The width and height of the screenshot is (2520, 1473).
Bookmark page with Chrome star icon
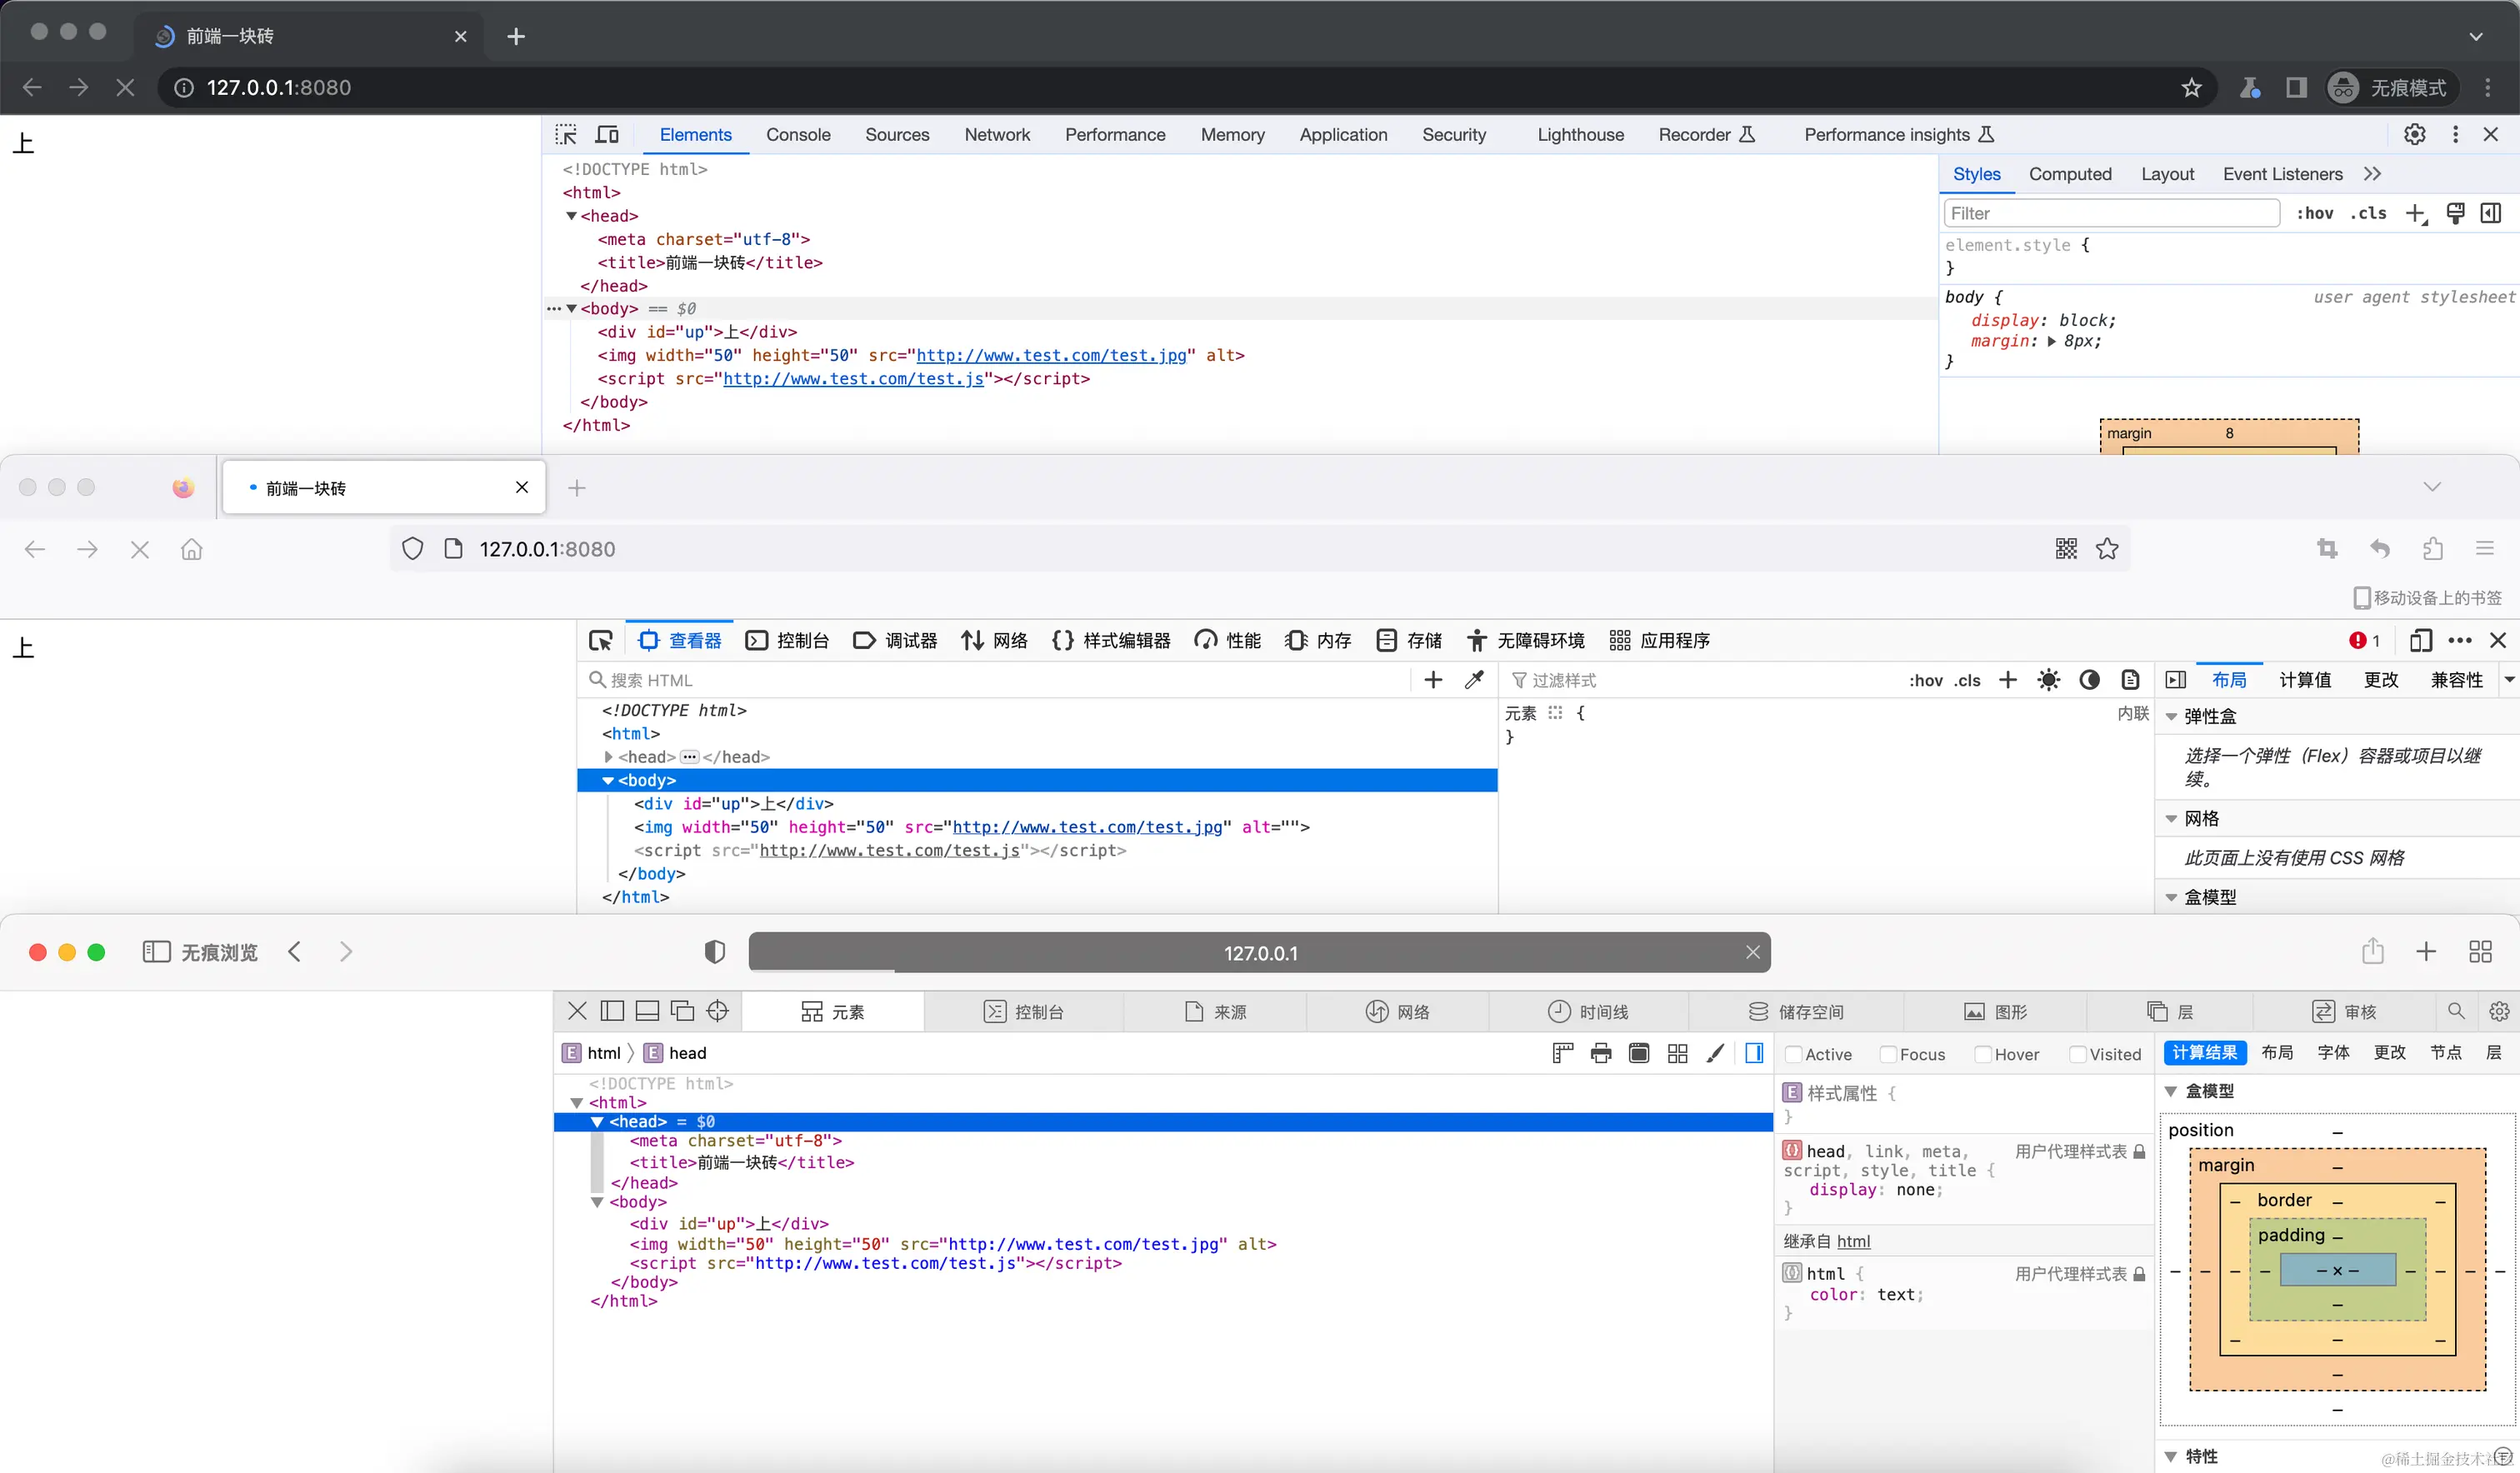pyautogui.click(x=2191, y=88)
